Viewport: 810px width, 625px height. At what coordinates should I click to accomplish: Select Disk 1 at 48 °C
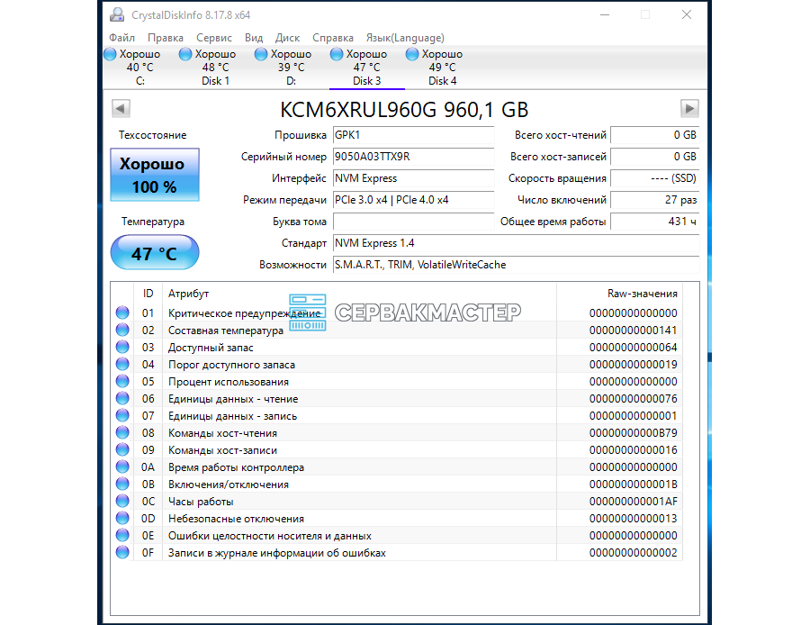(215, 68)
